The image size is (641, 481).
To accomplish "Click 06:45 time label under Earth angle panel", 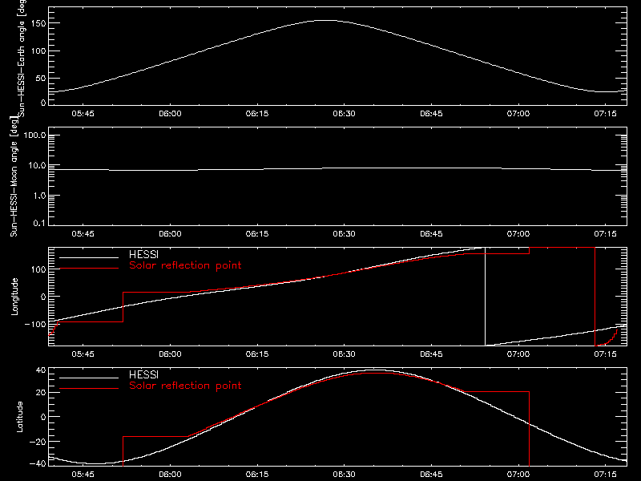I will [x=431, y=114].
